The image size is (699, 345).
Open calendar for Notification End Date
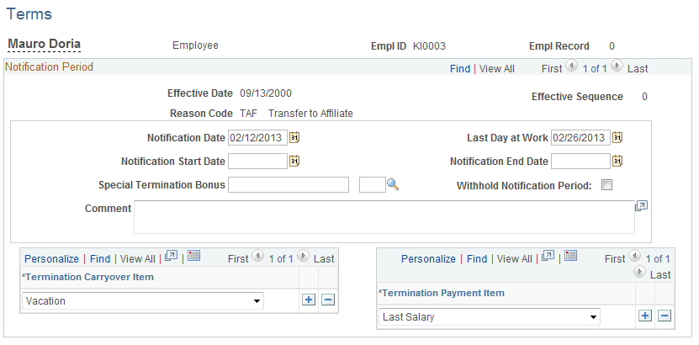pos(617,161)
